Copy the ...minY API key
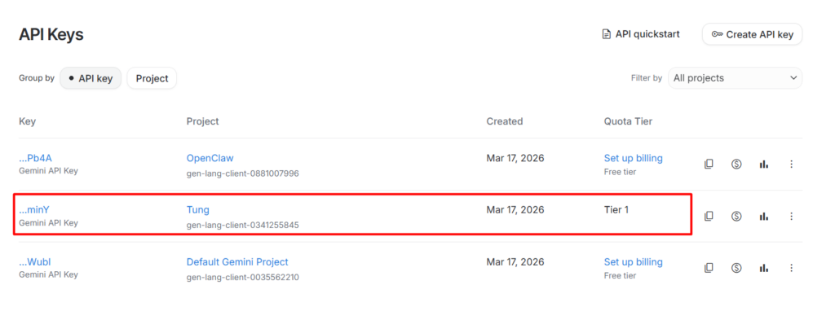The height and width of the screenshot is (329, 835). tap(709, 216)
